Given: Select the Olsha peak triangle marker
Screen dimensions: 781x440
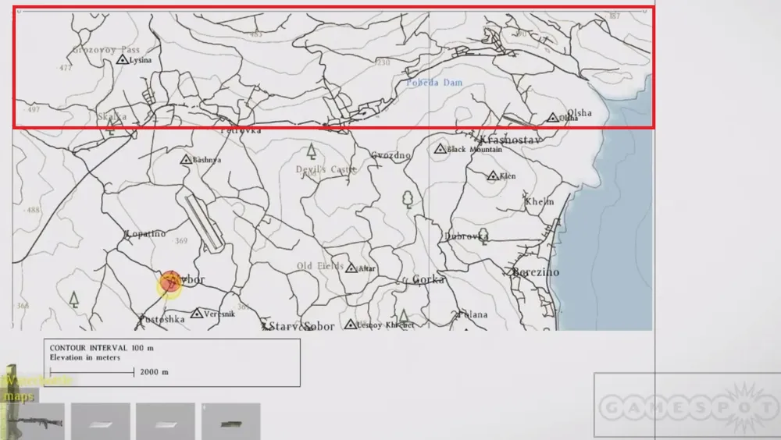Looking at the screenshot, I should (x=553, y=118).
